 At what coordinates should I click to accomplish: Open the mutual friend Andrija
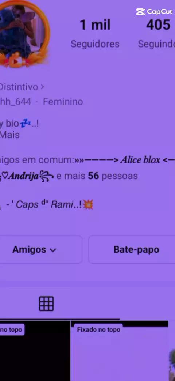point(23,176)
